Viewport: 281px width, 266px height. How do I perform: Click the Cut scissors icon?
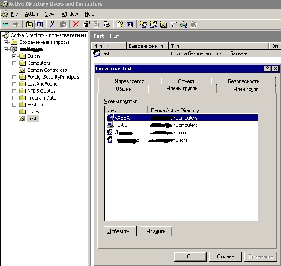(52, 25)
